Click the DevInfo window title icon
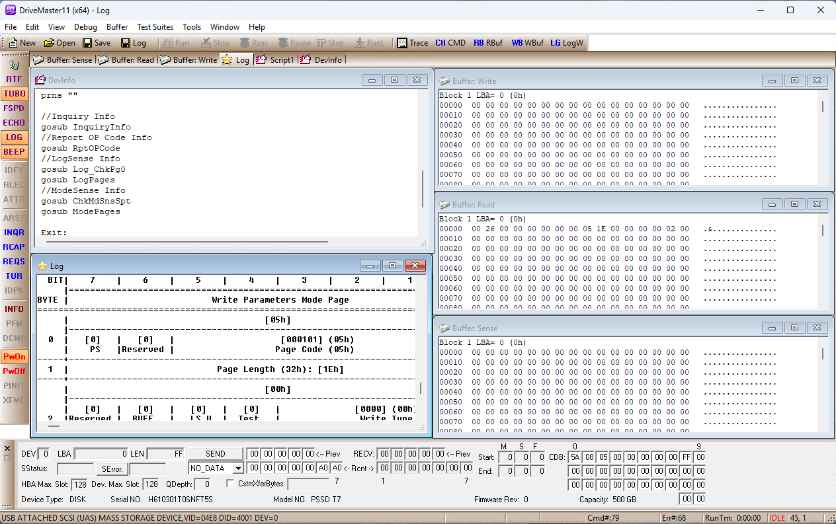 tap(40, 80)
